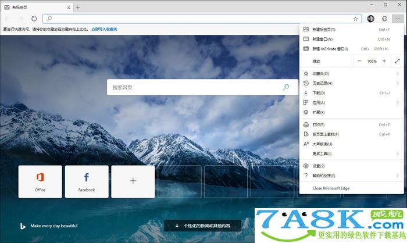
Task: Expand the 更多工具 submenu chevron
Action: click(x=397, y=153)
